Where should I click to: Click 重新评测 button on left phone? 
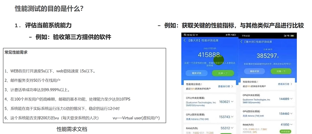click(196, 73)
